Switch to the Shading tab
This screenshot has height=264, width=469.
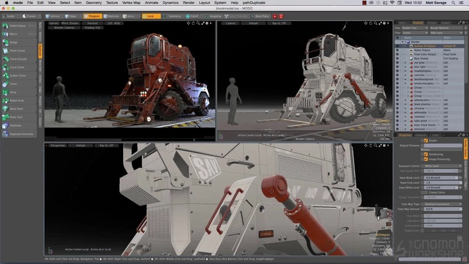coord(417,21)
